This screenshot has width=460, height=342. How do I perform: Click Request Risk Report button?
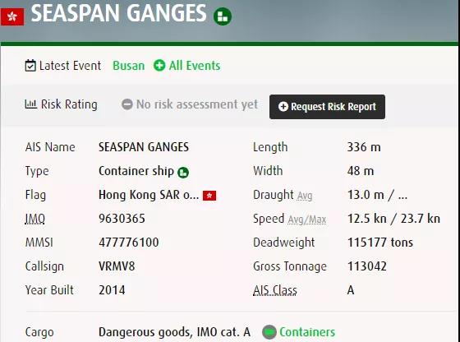point(327,107)
